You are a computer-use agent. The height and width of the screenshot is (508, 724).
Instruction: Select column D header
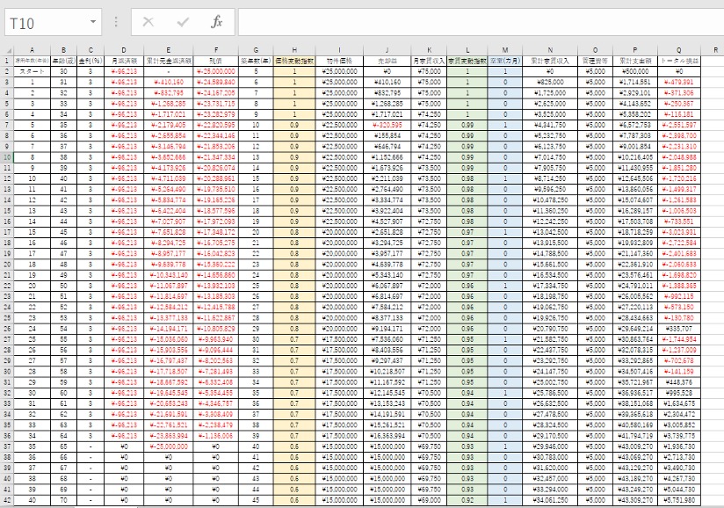(x=124, y=50)
